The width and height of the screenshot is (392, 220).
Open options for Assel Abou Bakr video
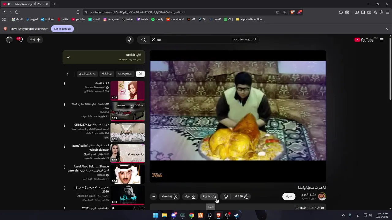click(x=64, y=167)
